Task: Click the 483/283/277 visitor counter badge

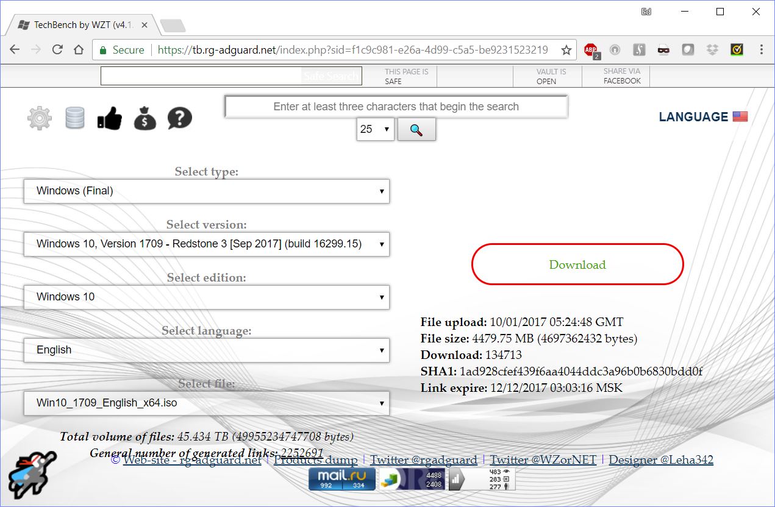Action: click(482, 479)
